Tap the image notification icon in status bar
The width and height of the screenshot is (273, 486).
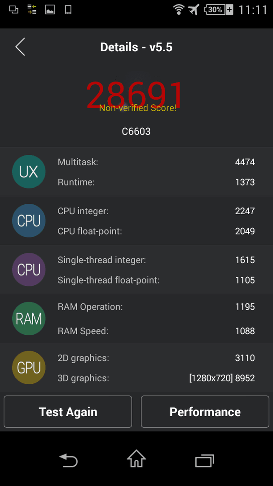[x=50, y=10]
